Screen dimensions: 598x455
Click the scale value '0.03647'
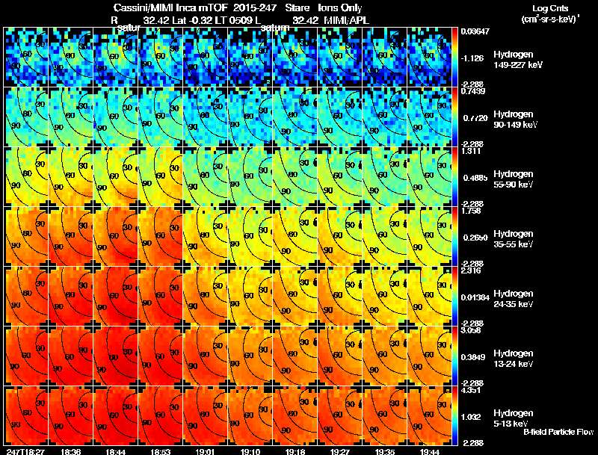point(475,31)
